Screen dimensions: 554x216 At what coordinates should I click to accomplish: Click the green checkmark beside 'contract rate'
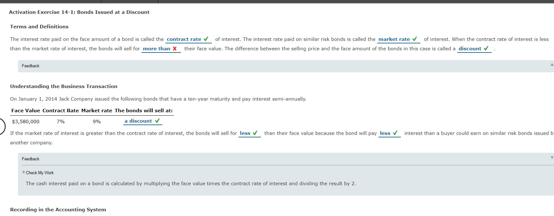tap(206, 39)
